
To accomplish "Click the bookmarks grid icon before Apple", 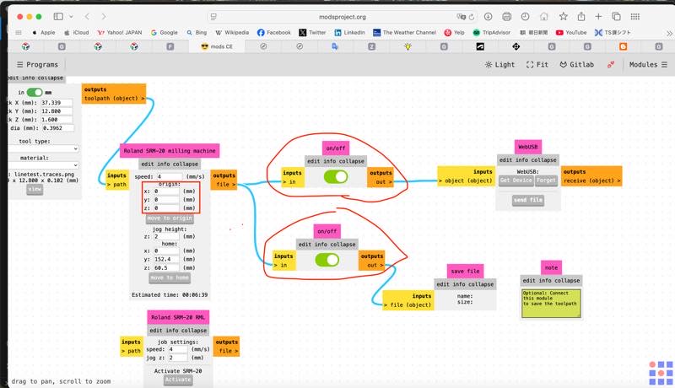I will 19,32.
